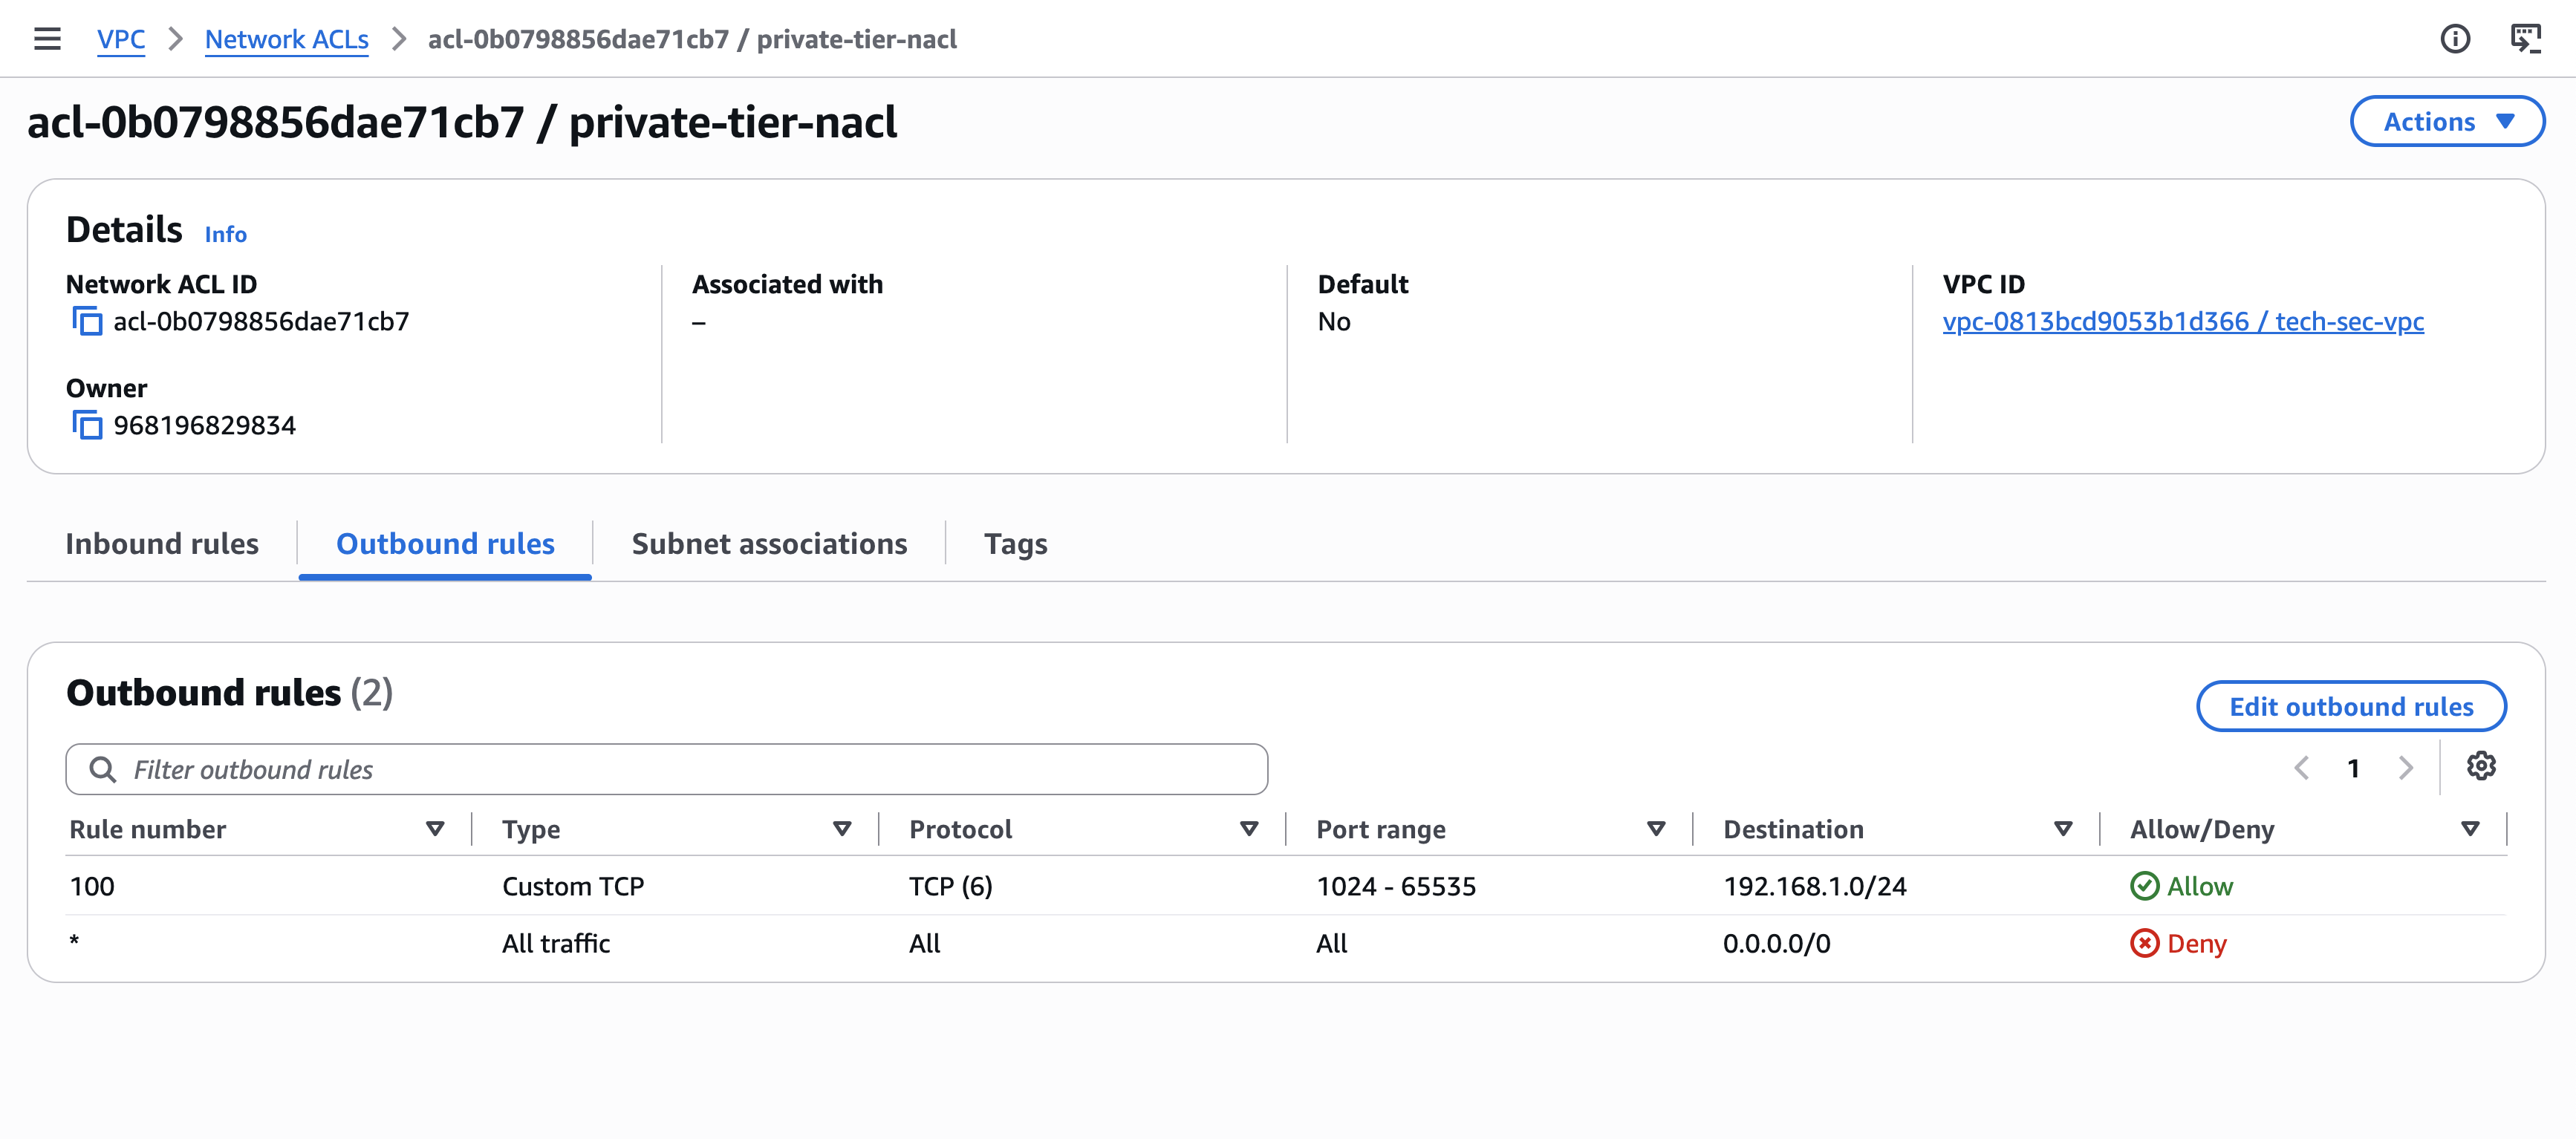Click the asterisk default rule number

pos(74,941)
